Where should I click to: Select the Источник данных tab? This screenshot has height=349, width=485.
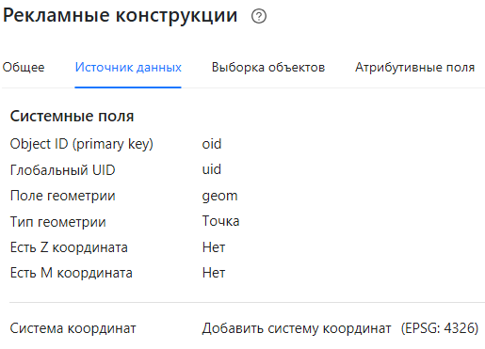(x=128, y=68)
